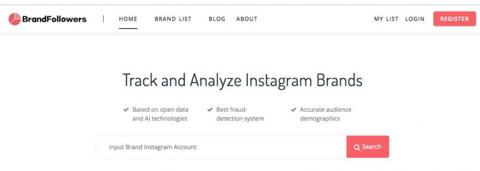Visit the ABOUT page
Image resolution: width=480 pixels, height=171 pixels.
pyautogui.click(x=247, y=19)
